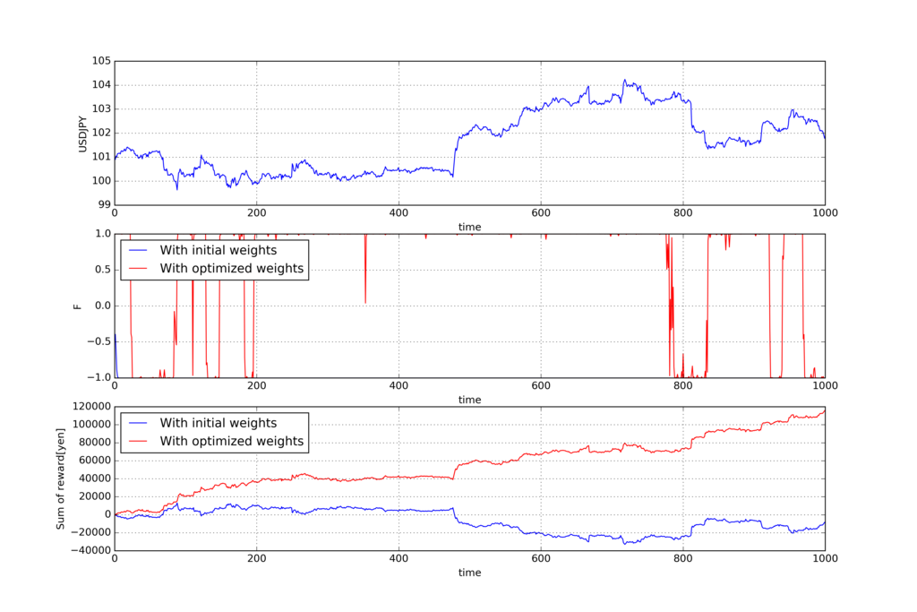Image resolution: width=917 pixels, height=612 pixels.
Task: Click 'time' label beneath the reward chart
Action: 469,573
